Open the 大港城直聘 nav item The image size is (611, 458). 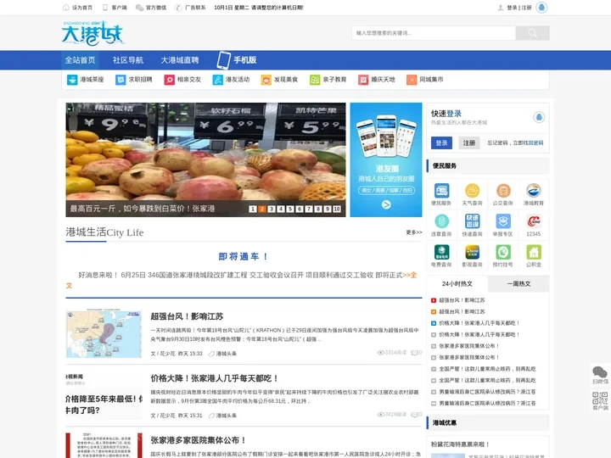[x=180, y=60]
